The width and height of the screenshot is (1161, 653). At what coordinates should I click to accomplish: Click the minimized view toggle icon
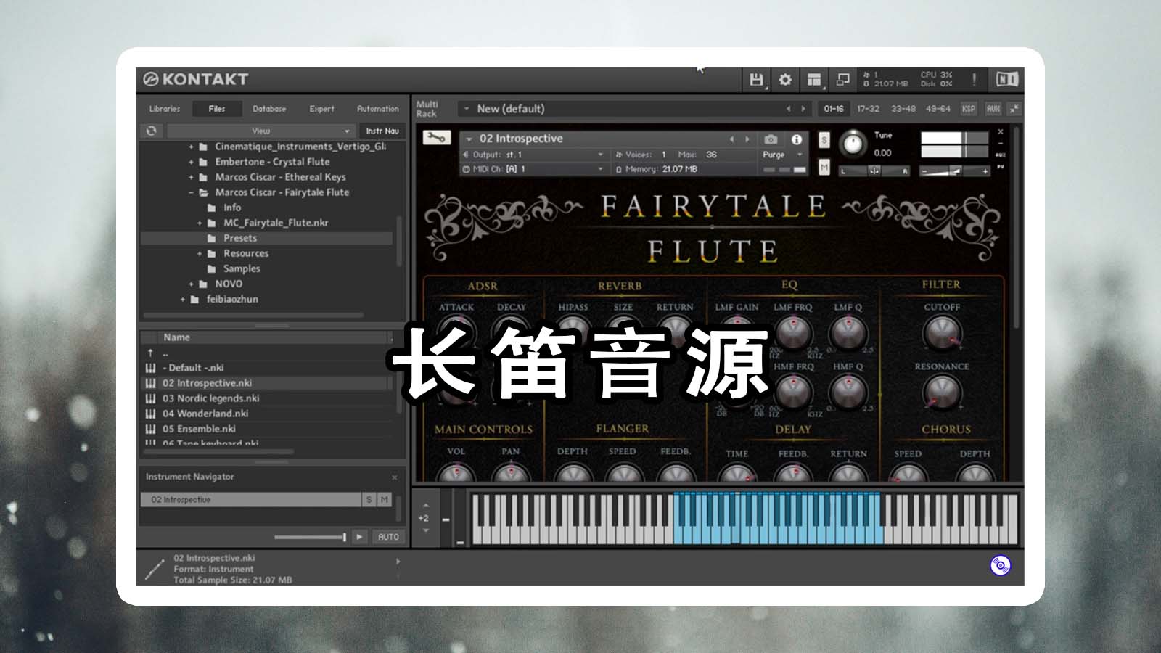[842, 80]
